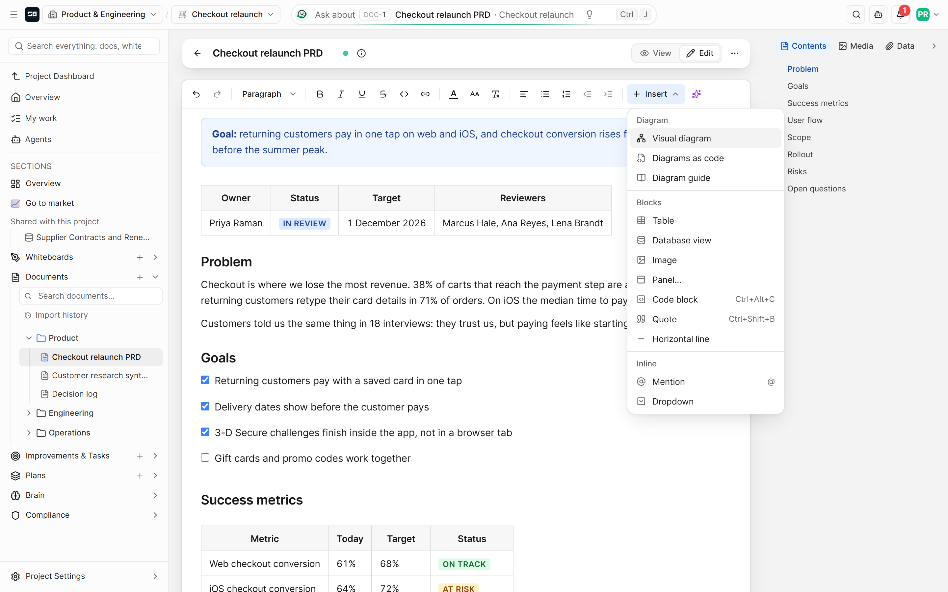
Task: Create a numbered list
Action: pos(566,94)
